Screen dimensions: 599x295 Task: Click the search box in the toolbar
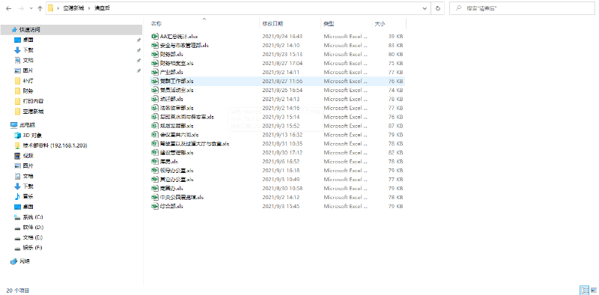point(521,8)
